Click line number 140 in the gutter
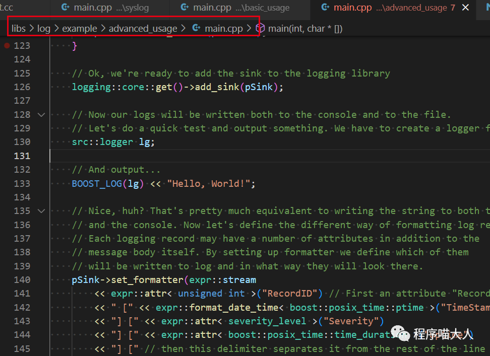The width and height of the screenshot is (490, 356). [22, 280]
